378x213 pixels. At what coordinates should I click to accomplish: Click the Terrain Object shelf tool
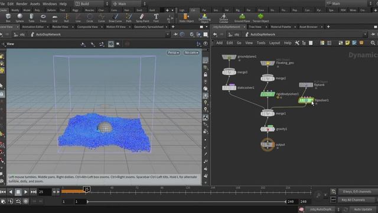(x=260, y=18)
